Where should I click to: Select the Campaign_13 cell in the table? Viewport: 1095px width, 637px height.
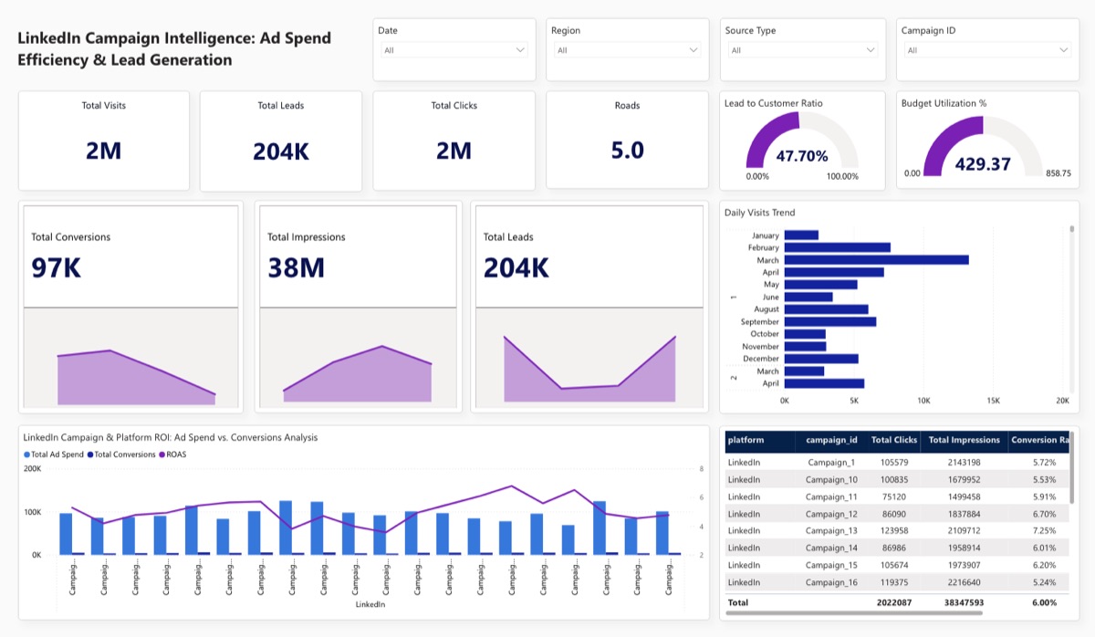830,530
